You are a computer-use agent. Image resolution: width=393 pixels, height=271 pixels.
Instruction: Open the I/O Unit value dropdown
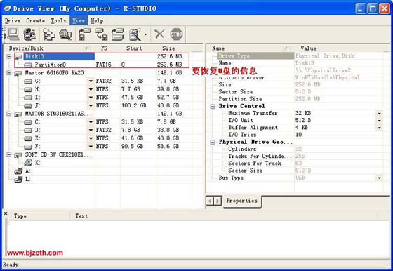click(x=380, y=121)
